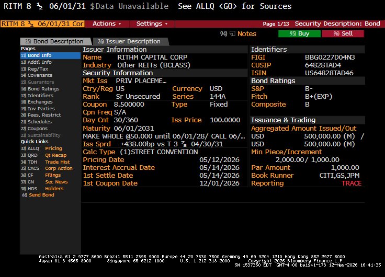
Task: Click the red Sell button
Action: click(x=343, y=33)
